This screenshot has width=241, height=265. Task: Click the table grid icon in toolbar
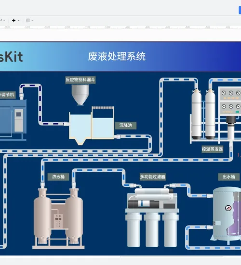[x=27, y=20]
